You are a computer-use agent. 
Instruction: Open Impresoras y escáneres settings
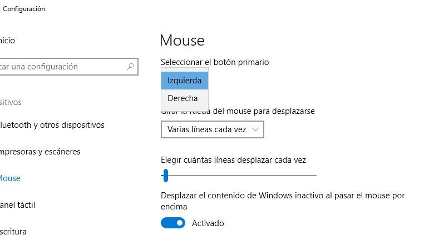point(41,152)
